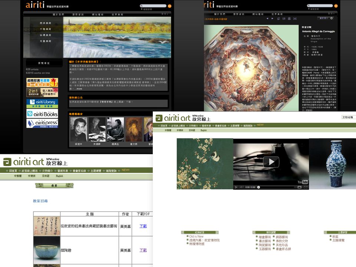Click 繪畫藝術 link in category list
356x267 pixels.
[265, 237]
